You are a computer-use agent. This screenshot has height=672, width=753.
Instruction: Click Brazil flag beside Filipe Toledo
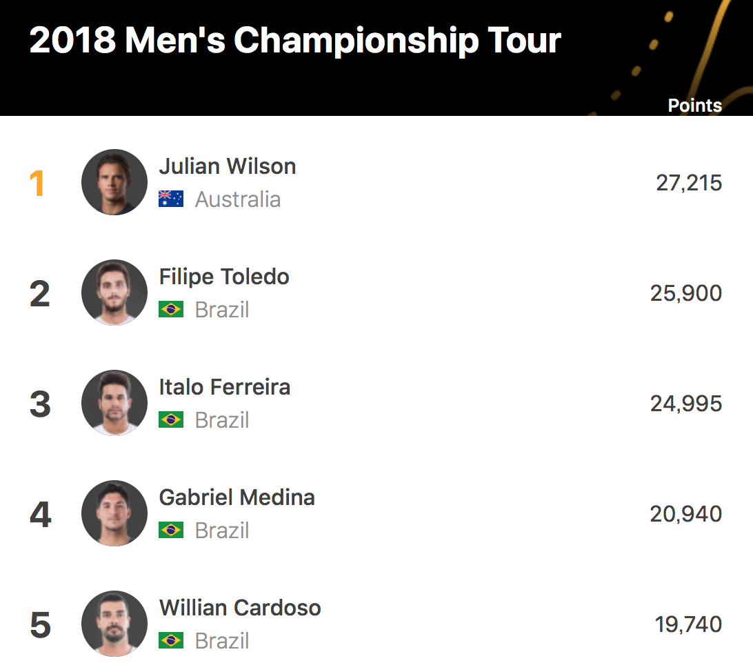(x=171, y=310)
